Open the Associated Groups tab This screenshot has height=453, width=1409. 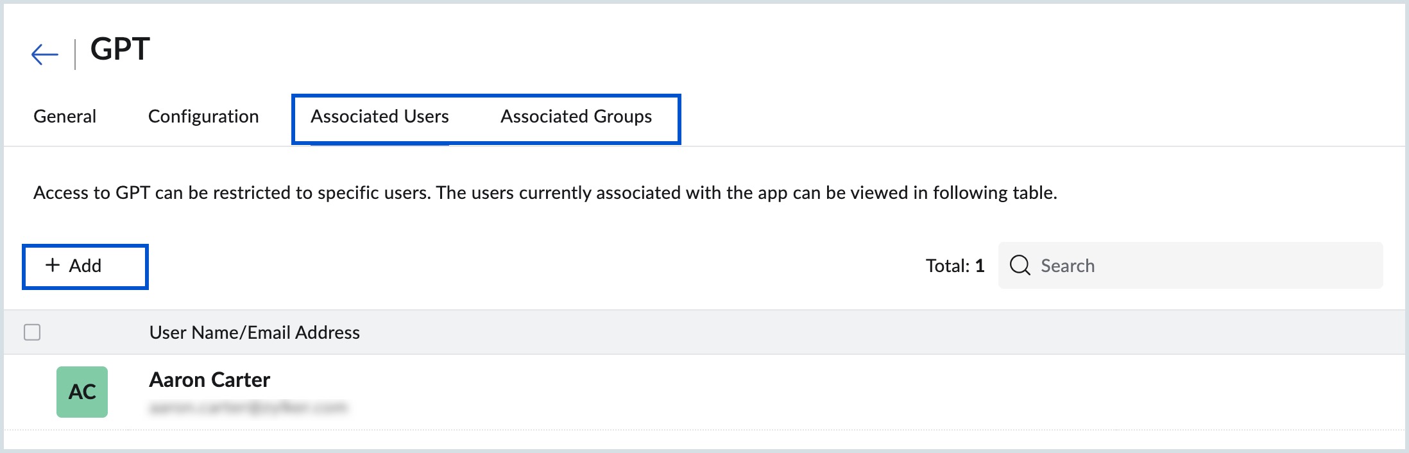coord(576,116)
